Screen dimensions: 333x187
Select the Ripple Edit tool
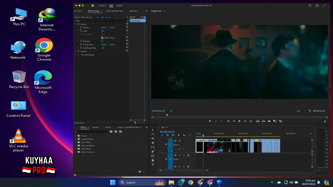[153, 138]
